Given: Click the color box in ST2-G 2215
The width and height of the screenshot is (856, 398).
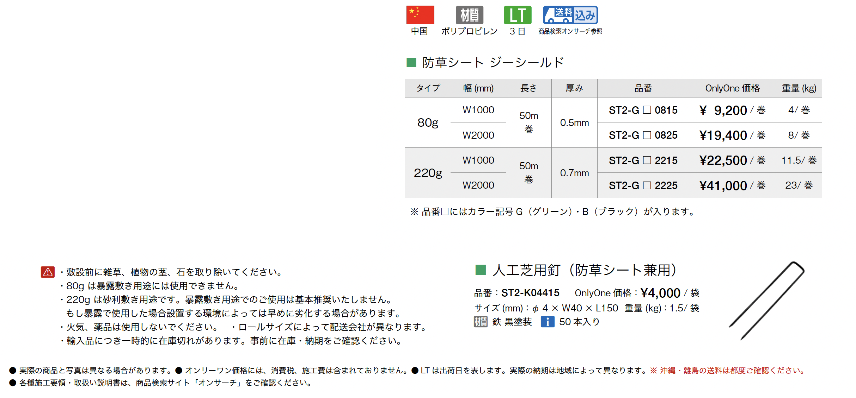Looking at the screenshot, I should pyautogui.click(x=647, y=160).
